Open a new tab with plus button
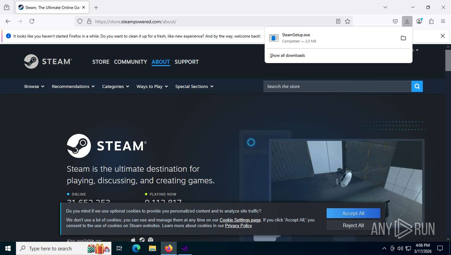 [96, 7]
